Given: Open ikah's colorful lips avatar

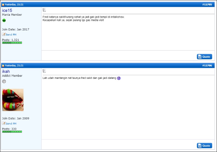Looking at the screenshot, I should (13, 100).
